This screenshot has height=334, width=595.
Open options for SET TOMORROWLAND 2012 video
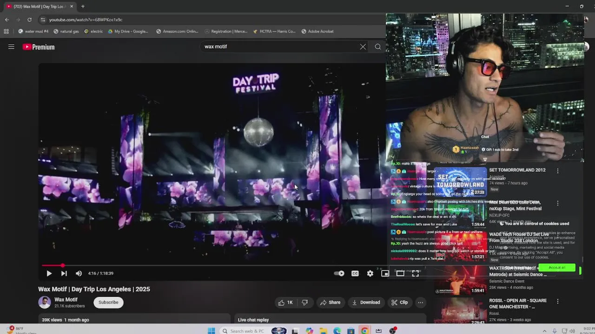click(558, 171)
